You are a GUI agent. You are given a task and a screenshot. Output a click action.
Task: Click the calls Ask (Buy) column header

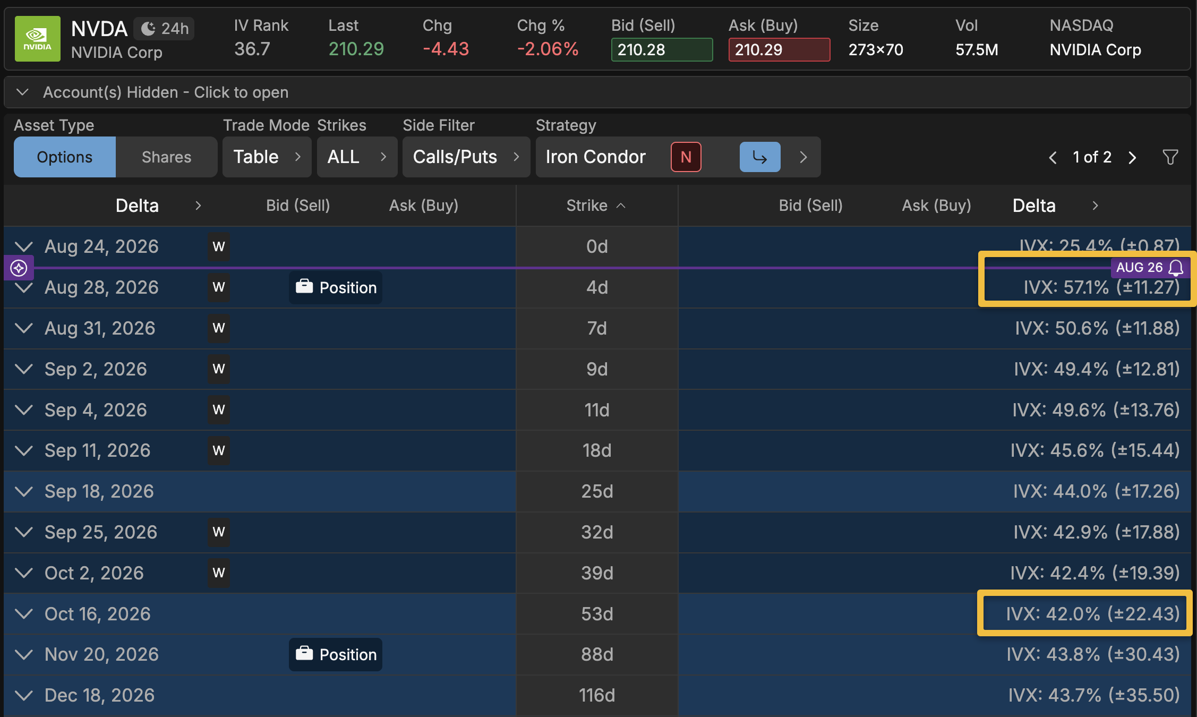click(424, 206)
